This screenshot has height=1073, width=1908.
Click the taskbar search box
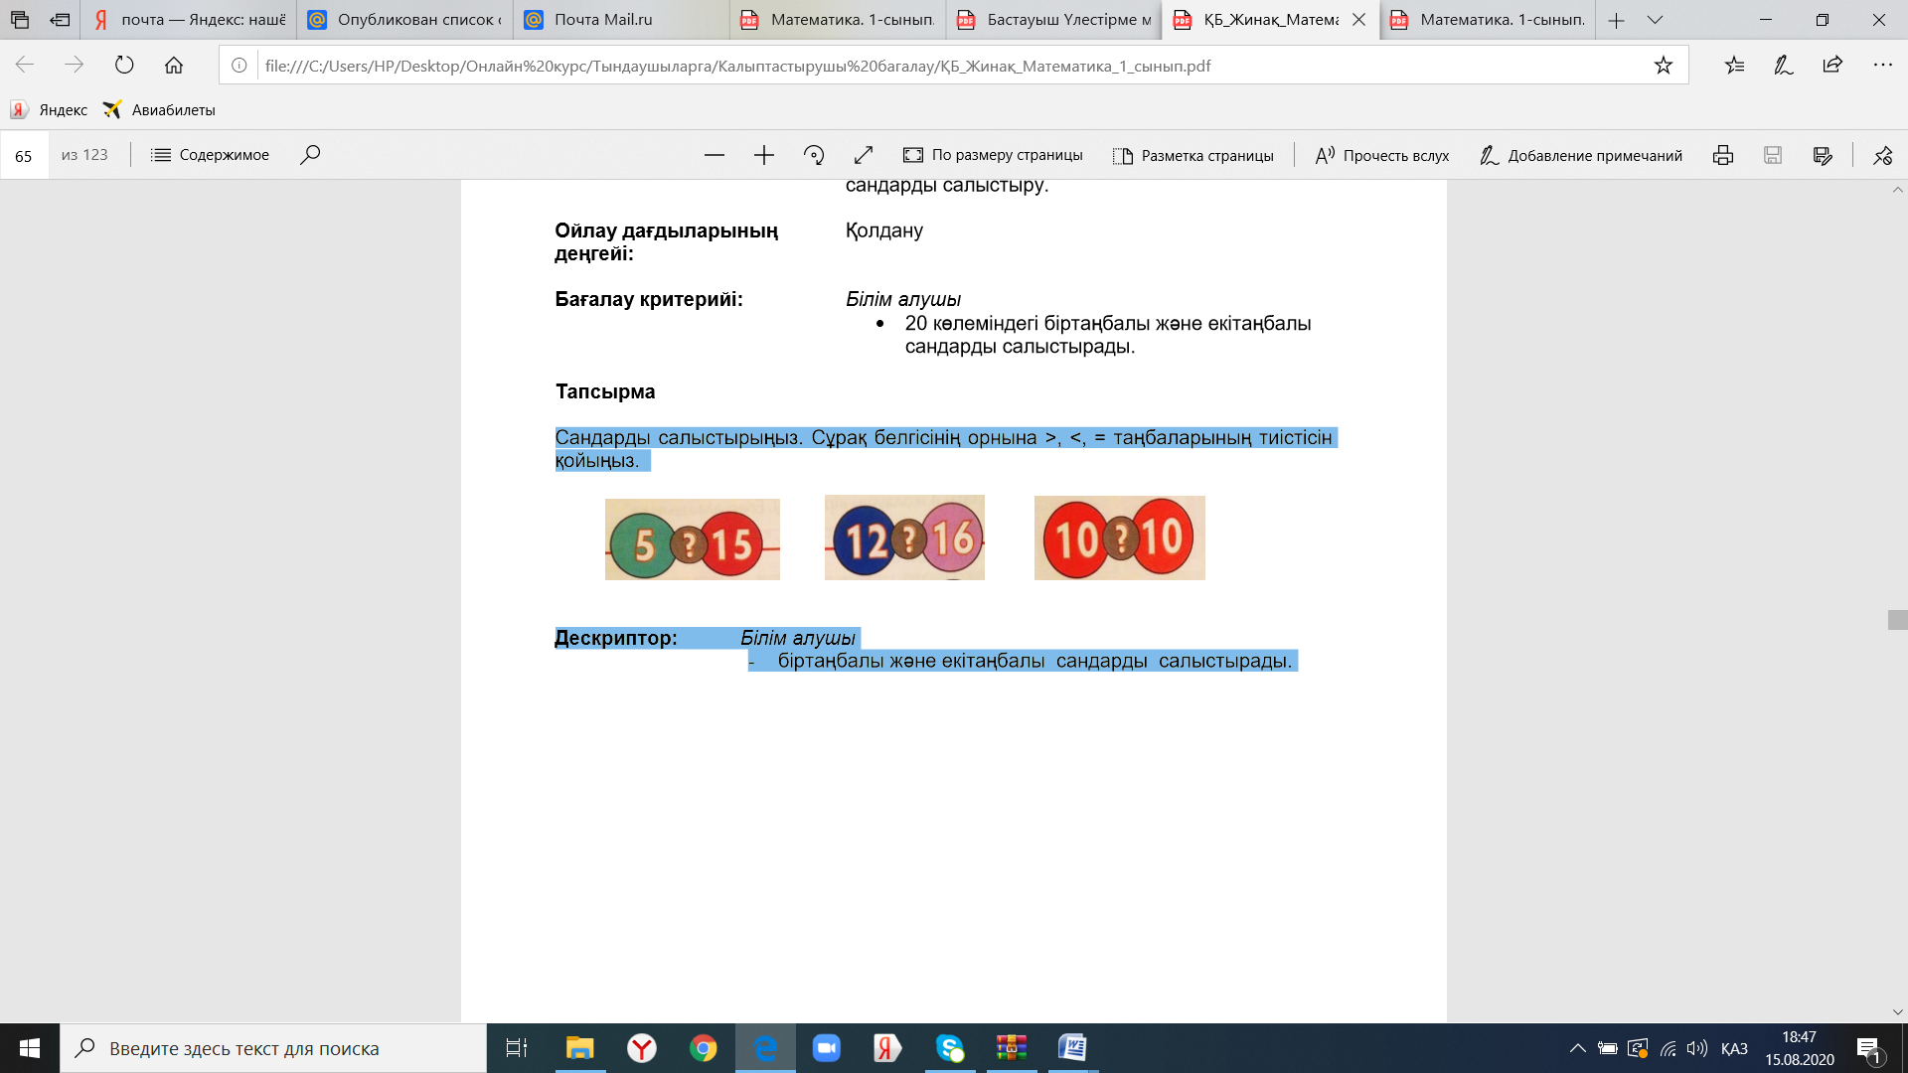click(x=273, y=1048)
